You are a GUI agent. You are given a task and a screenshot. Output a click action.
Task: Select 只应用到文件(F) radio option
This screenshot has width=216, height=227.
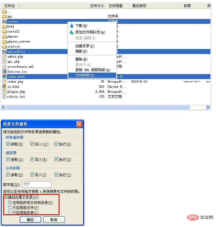[10, 208]
